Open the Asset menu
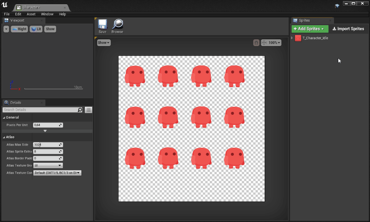 point(31,14)
